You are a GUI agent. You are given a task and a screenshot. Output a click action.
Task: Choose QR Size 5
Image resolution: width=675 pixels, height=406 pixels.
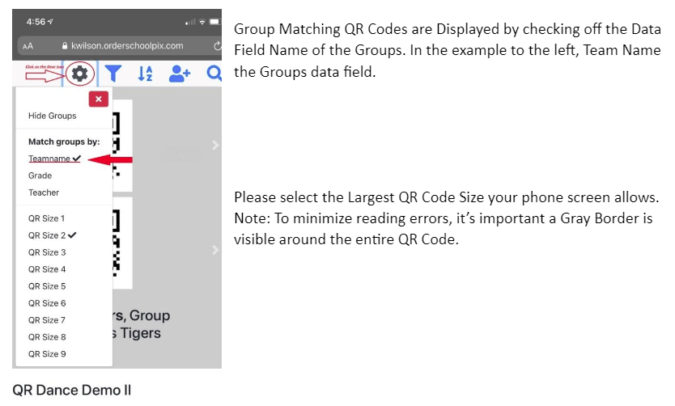tap(47, 286)
